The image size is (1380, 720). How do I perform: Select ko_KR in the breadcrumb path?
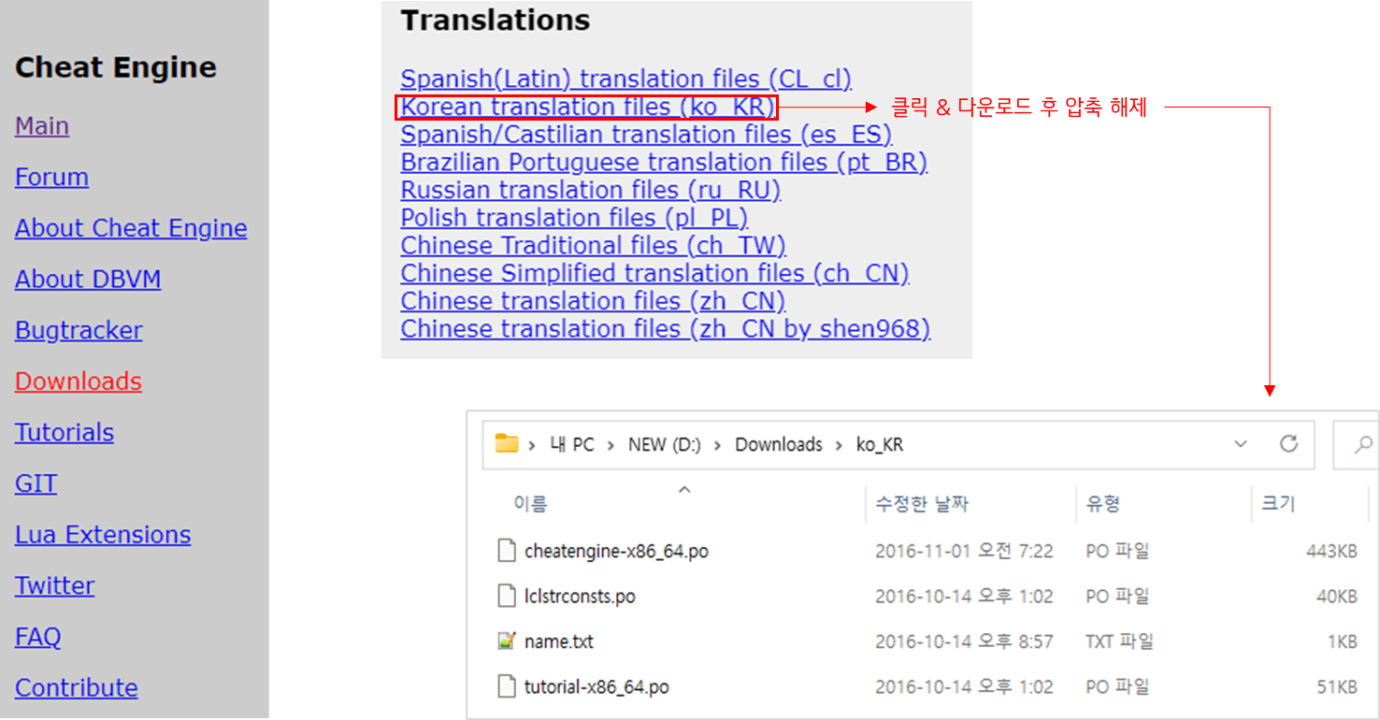tap(880, 445)
